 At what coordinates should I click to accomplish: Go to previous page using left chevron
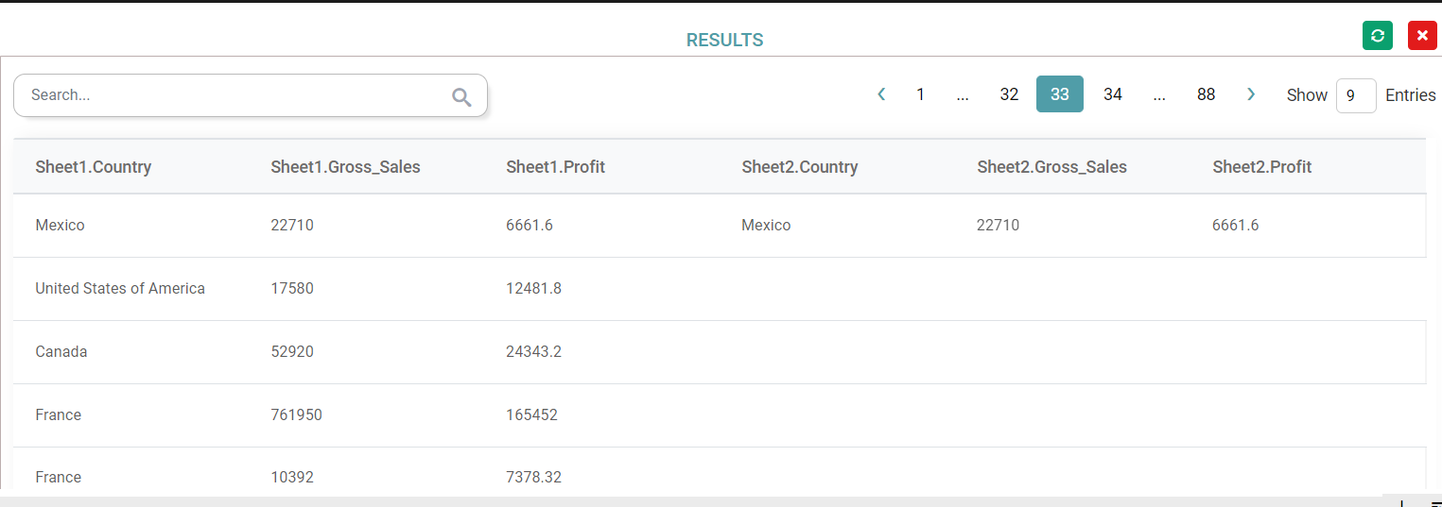click(x=881, y=94)
